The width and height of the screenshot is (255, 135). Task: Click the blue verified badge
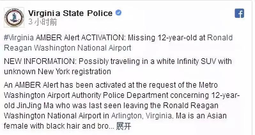(x=118, y=13)
